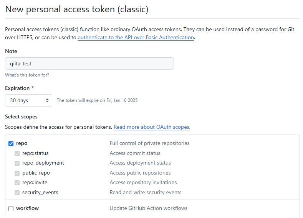Open Read more about OAuth scopes link
The image size is (303, 218).
pos(152,127)
